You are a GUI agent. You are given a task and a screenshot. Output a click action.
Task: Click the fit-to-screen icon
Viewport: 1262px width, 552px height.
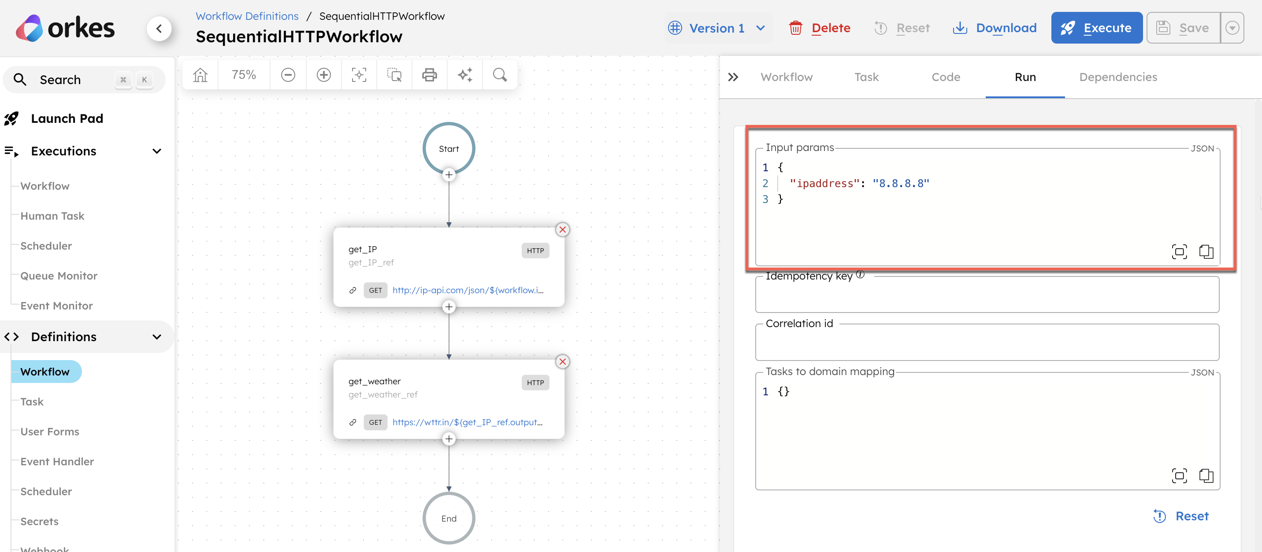click(359, 75)
